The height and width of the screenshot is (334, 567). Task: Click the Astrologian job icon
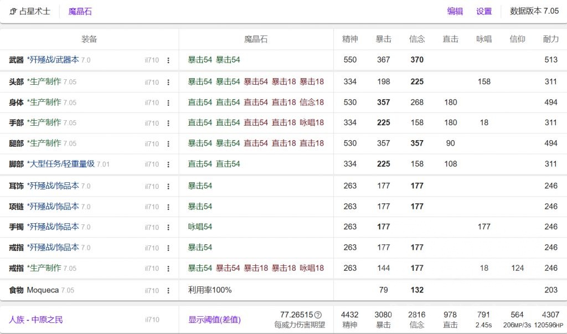(12, 11)
